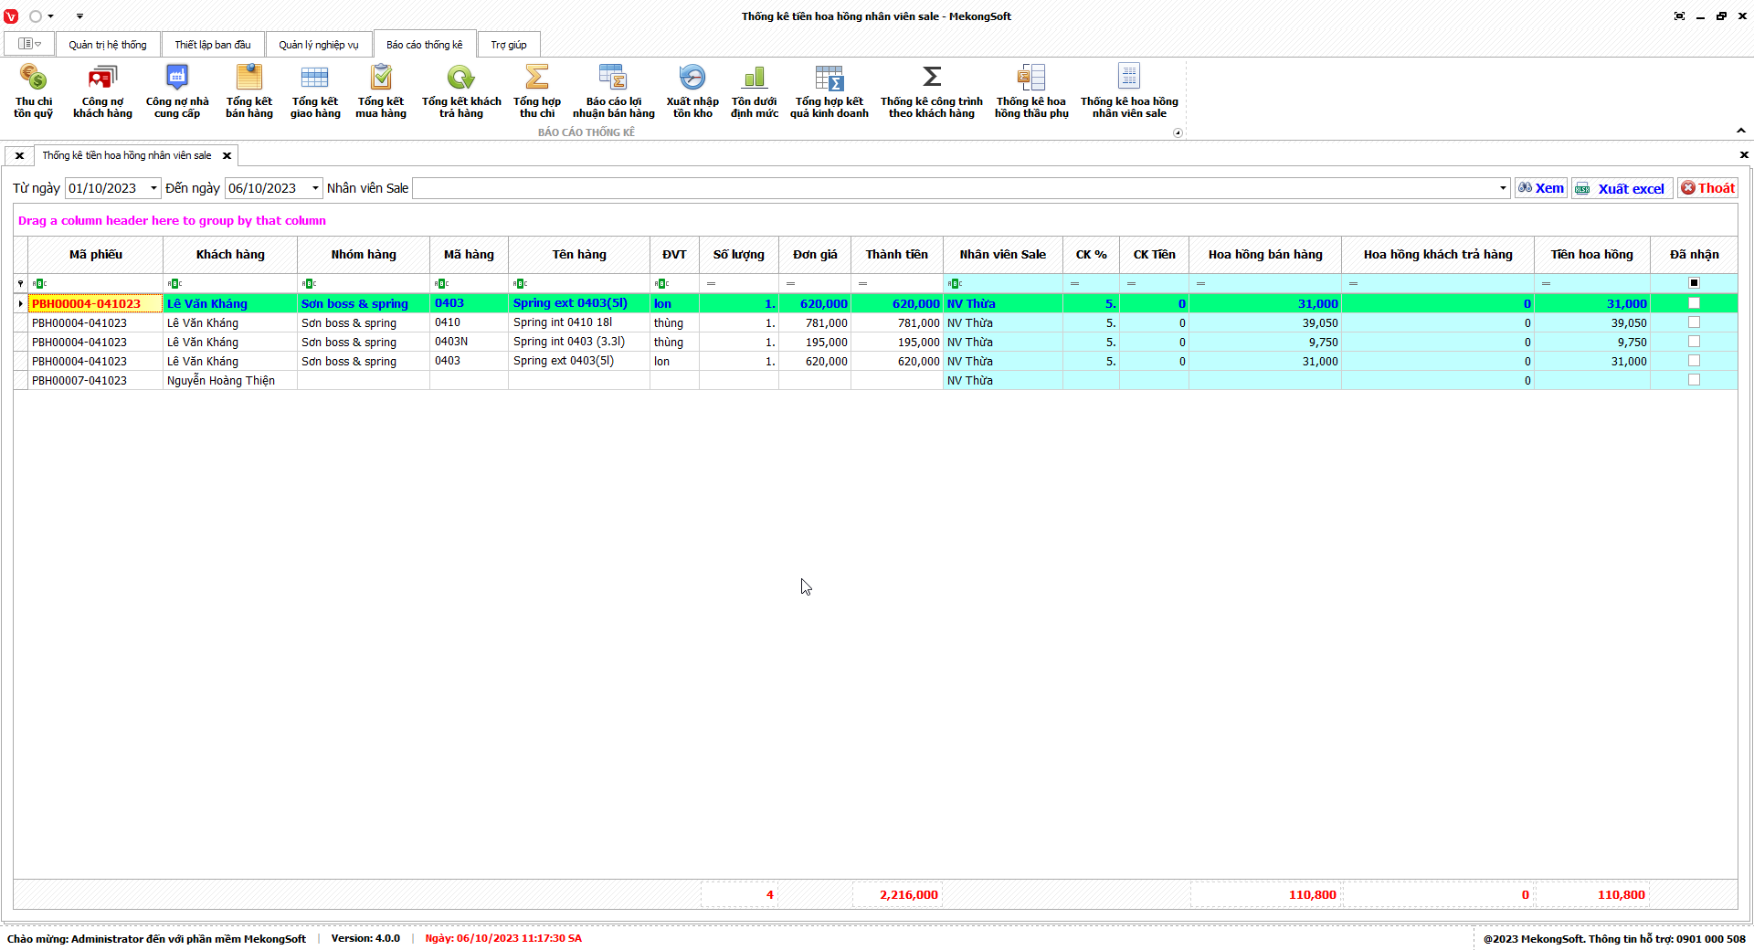Open Thống kê hoa hồng thầu phụ
1754x950 pixels.
tap(1031, 91)
